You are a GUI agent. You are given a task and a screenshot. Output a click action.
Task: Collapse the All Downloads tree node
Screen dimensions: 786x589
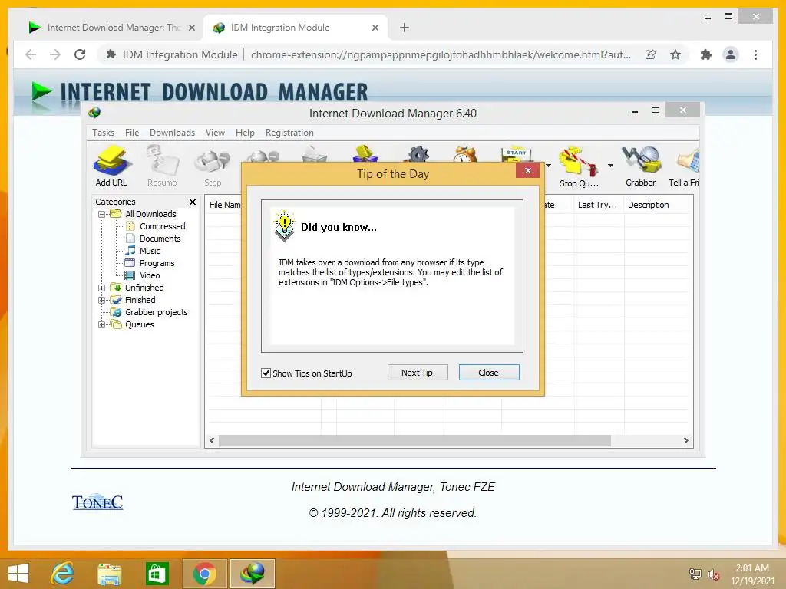click(x=102, y=214)
